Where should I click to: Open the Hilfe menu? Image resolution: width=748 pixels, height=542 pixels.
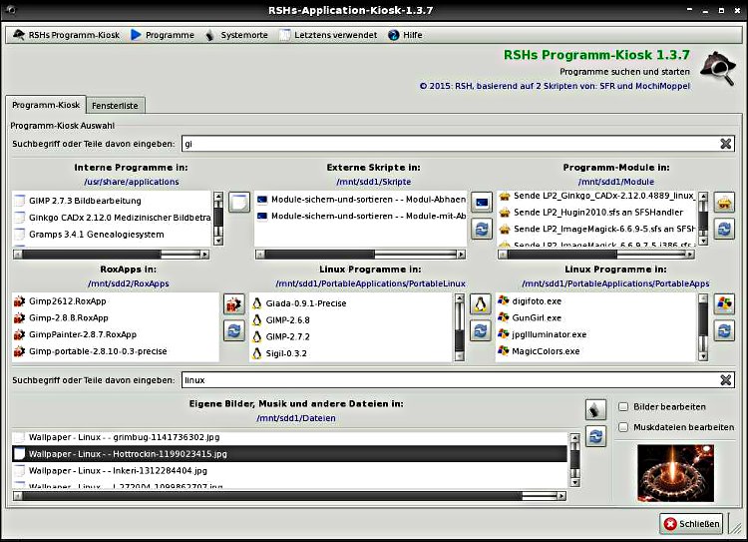405,35
